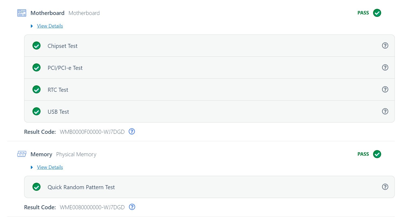Screen dimensions: 401x217
Task: Click help icon beside Memory result code
Action: tap(132, 207)
